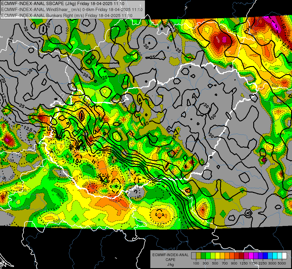Screen dimensions: 292x269
Task: Click the white legend swatch after 5000
Action: pos(285,256)
